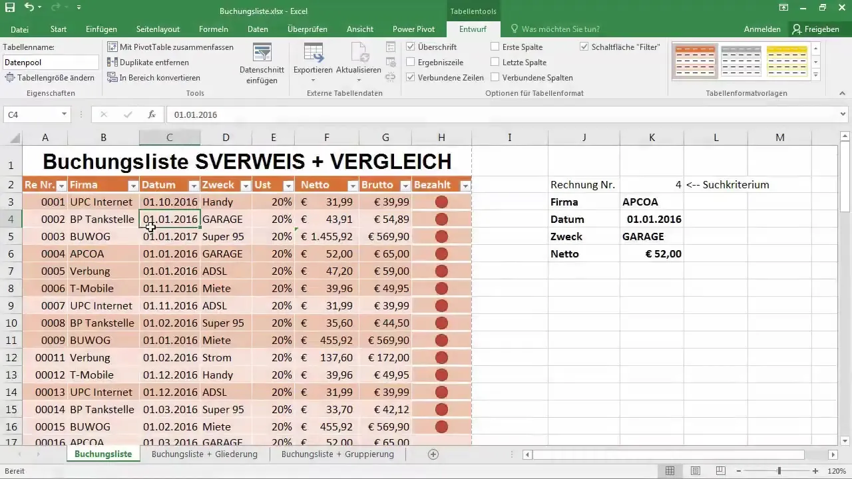The image size is (852, 479).
Task: Select cell K2 with Rechnung Nr. value 4
Action: point(652,185)
